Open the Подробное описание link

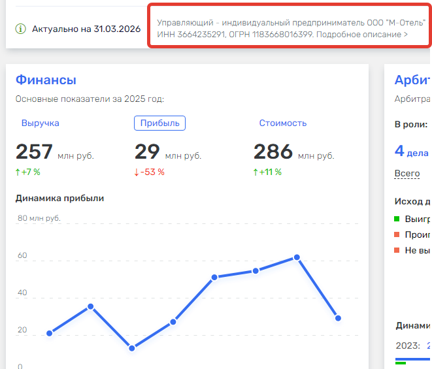(x=362, y=35)
